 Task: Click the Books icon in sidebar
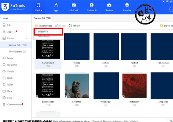tap(4, 78)
